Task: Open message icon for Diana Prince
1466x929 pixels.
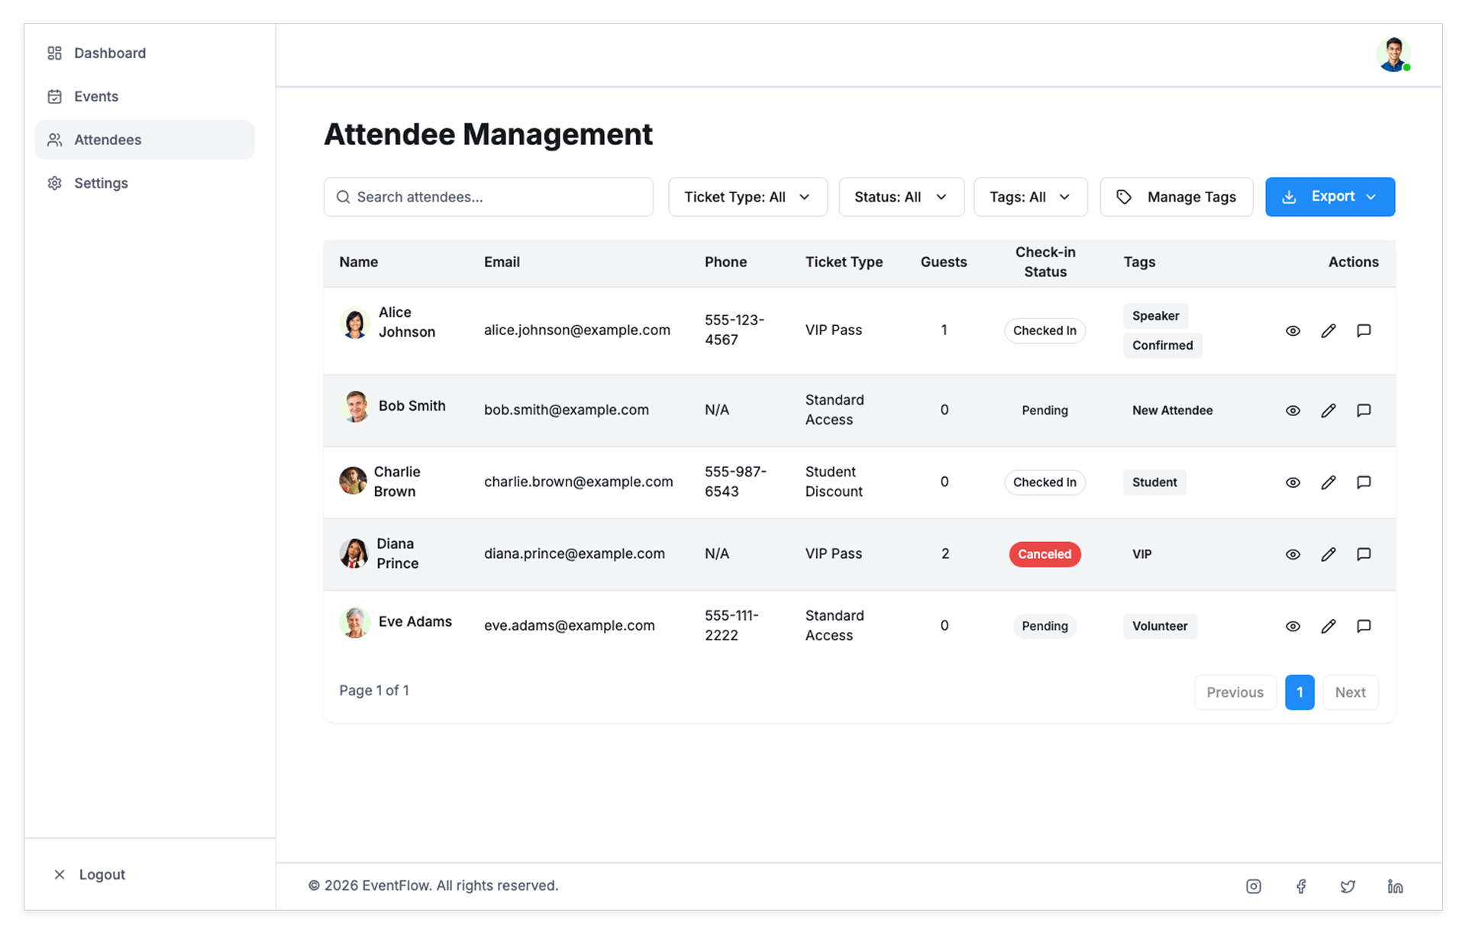Action: pos(1364,554)
